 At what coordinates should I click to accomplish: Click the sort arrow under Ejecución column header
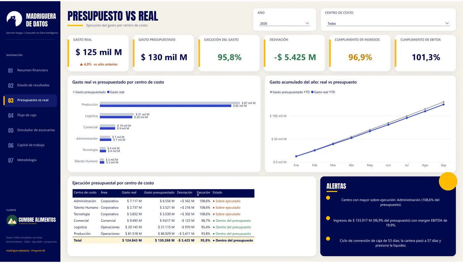click(x=198, y=195)
